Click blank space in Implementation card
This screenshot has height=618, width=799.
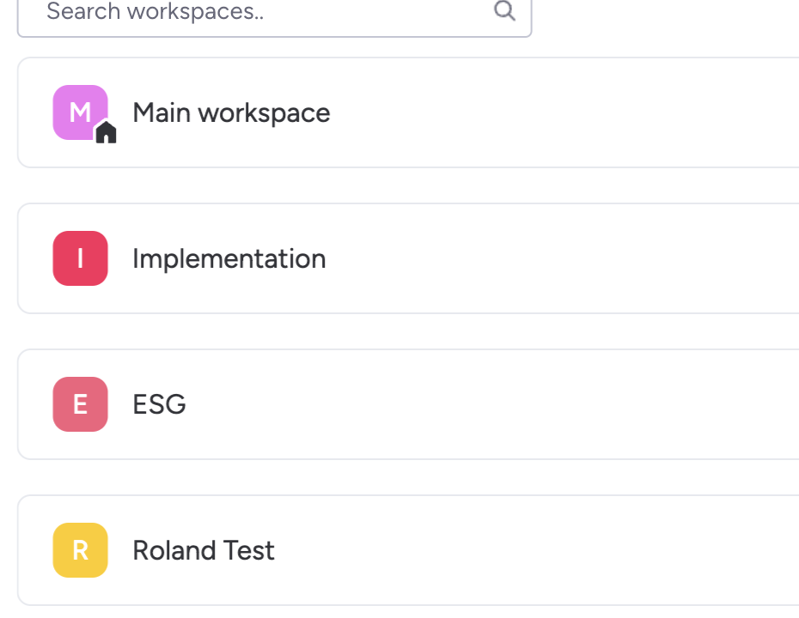pos(560,258)
